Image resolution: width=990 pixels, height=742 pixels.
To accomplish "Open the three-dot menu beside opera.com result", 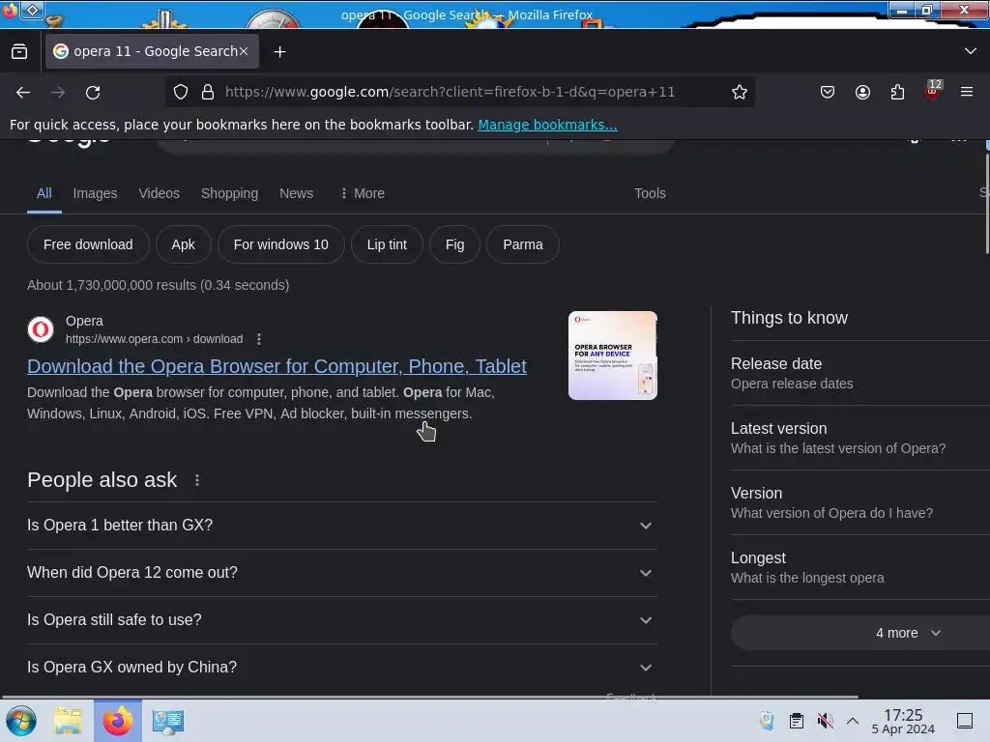I will [259, 339].
